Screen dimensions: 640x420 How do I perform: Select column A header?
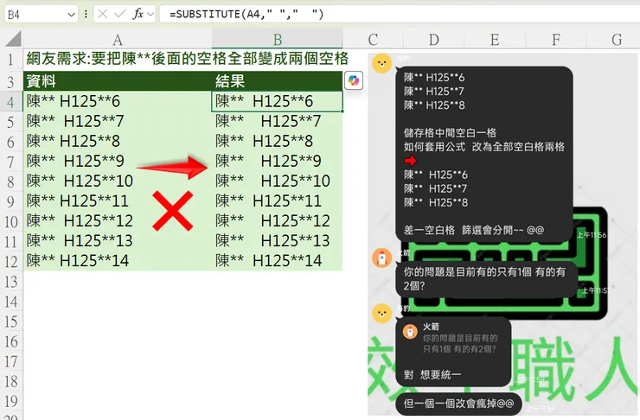click(118, 40)
